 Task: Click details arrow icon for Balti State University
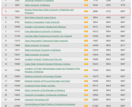click(86, 17)
